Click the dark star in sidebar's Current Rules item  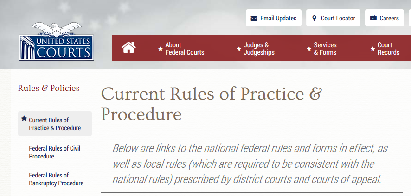(24, 119)
